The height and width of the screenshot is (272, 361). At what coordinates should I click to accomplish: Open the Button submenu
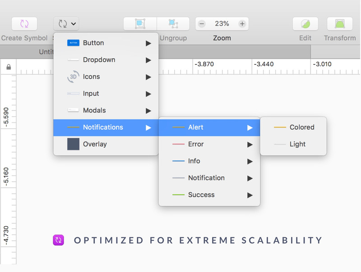(x=106, y=43)
